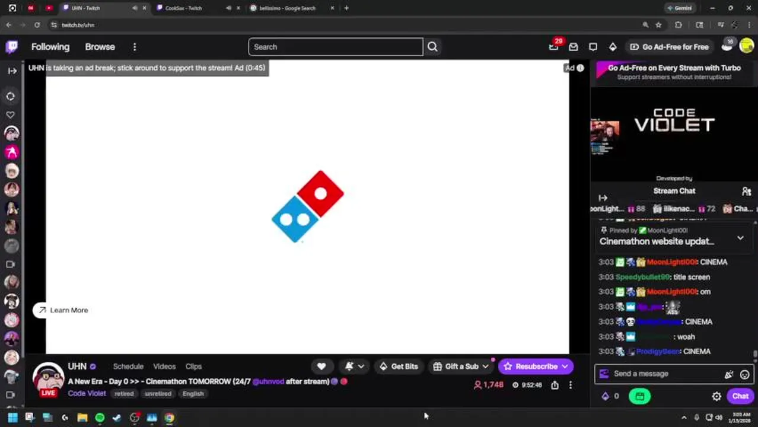Send message with Chat button
This screenshot has height=427, width=758.
740,396
